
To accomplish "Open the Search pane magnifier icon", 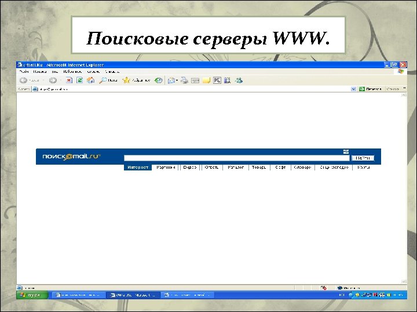I will point(103,80).
